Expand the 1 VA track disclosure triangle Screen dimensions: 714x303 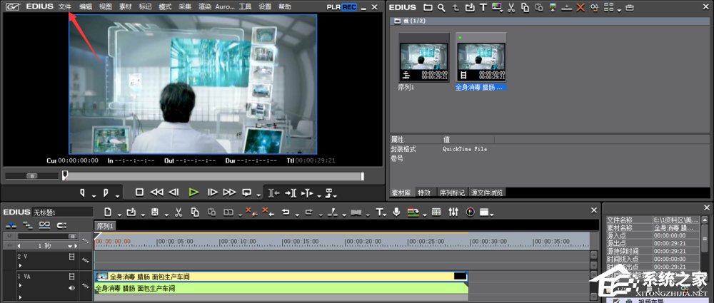point(20,286)
